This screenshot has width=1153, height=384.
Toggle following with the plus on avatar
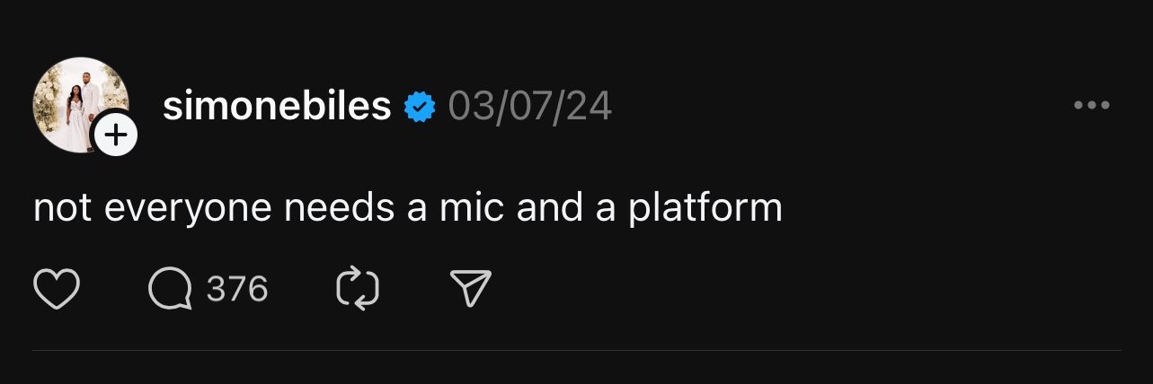pos(116,135)
